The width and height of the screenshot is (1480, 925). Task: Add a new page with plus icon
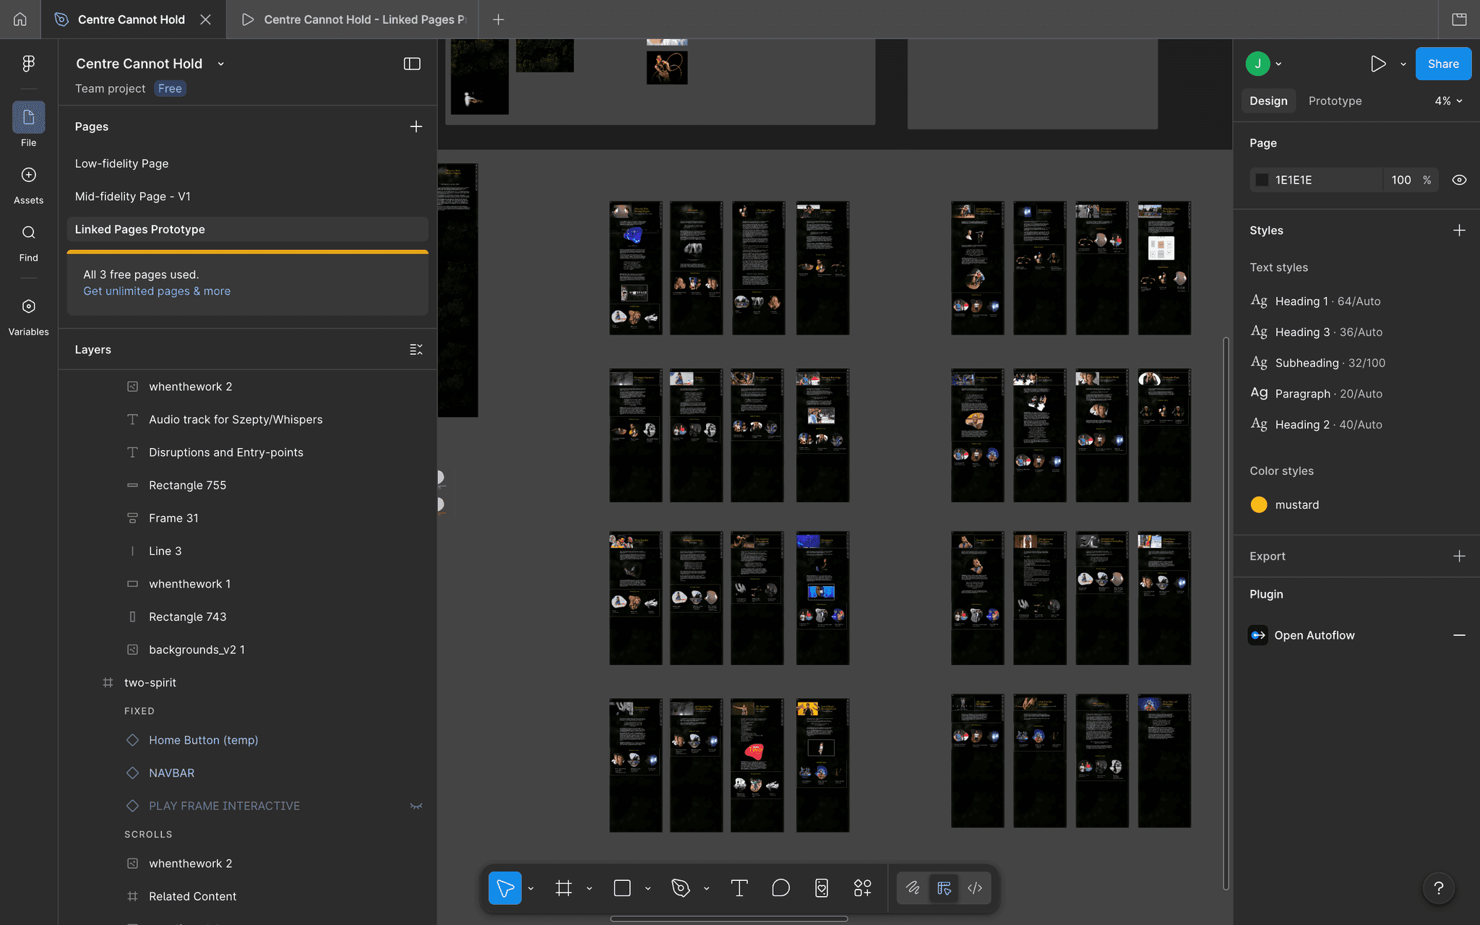point(416,126)
